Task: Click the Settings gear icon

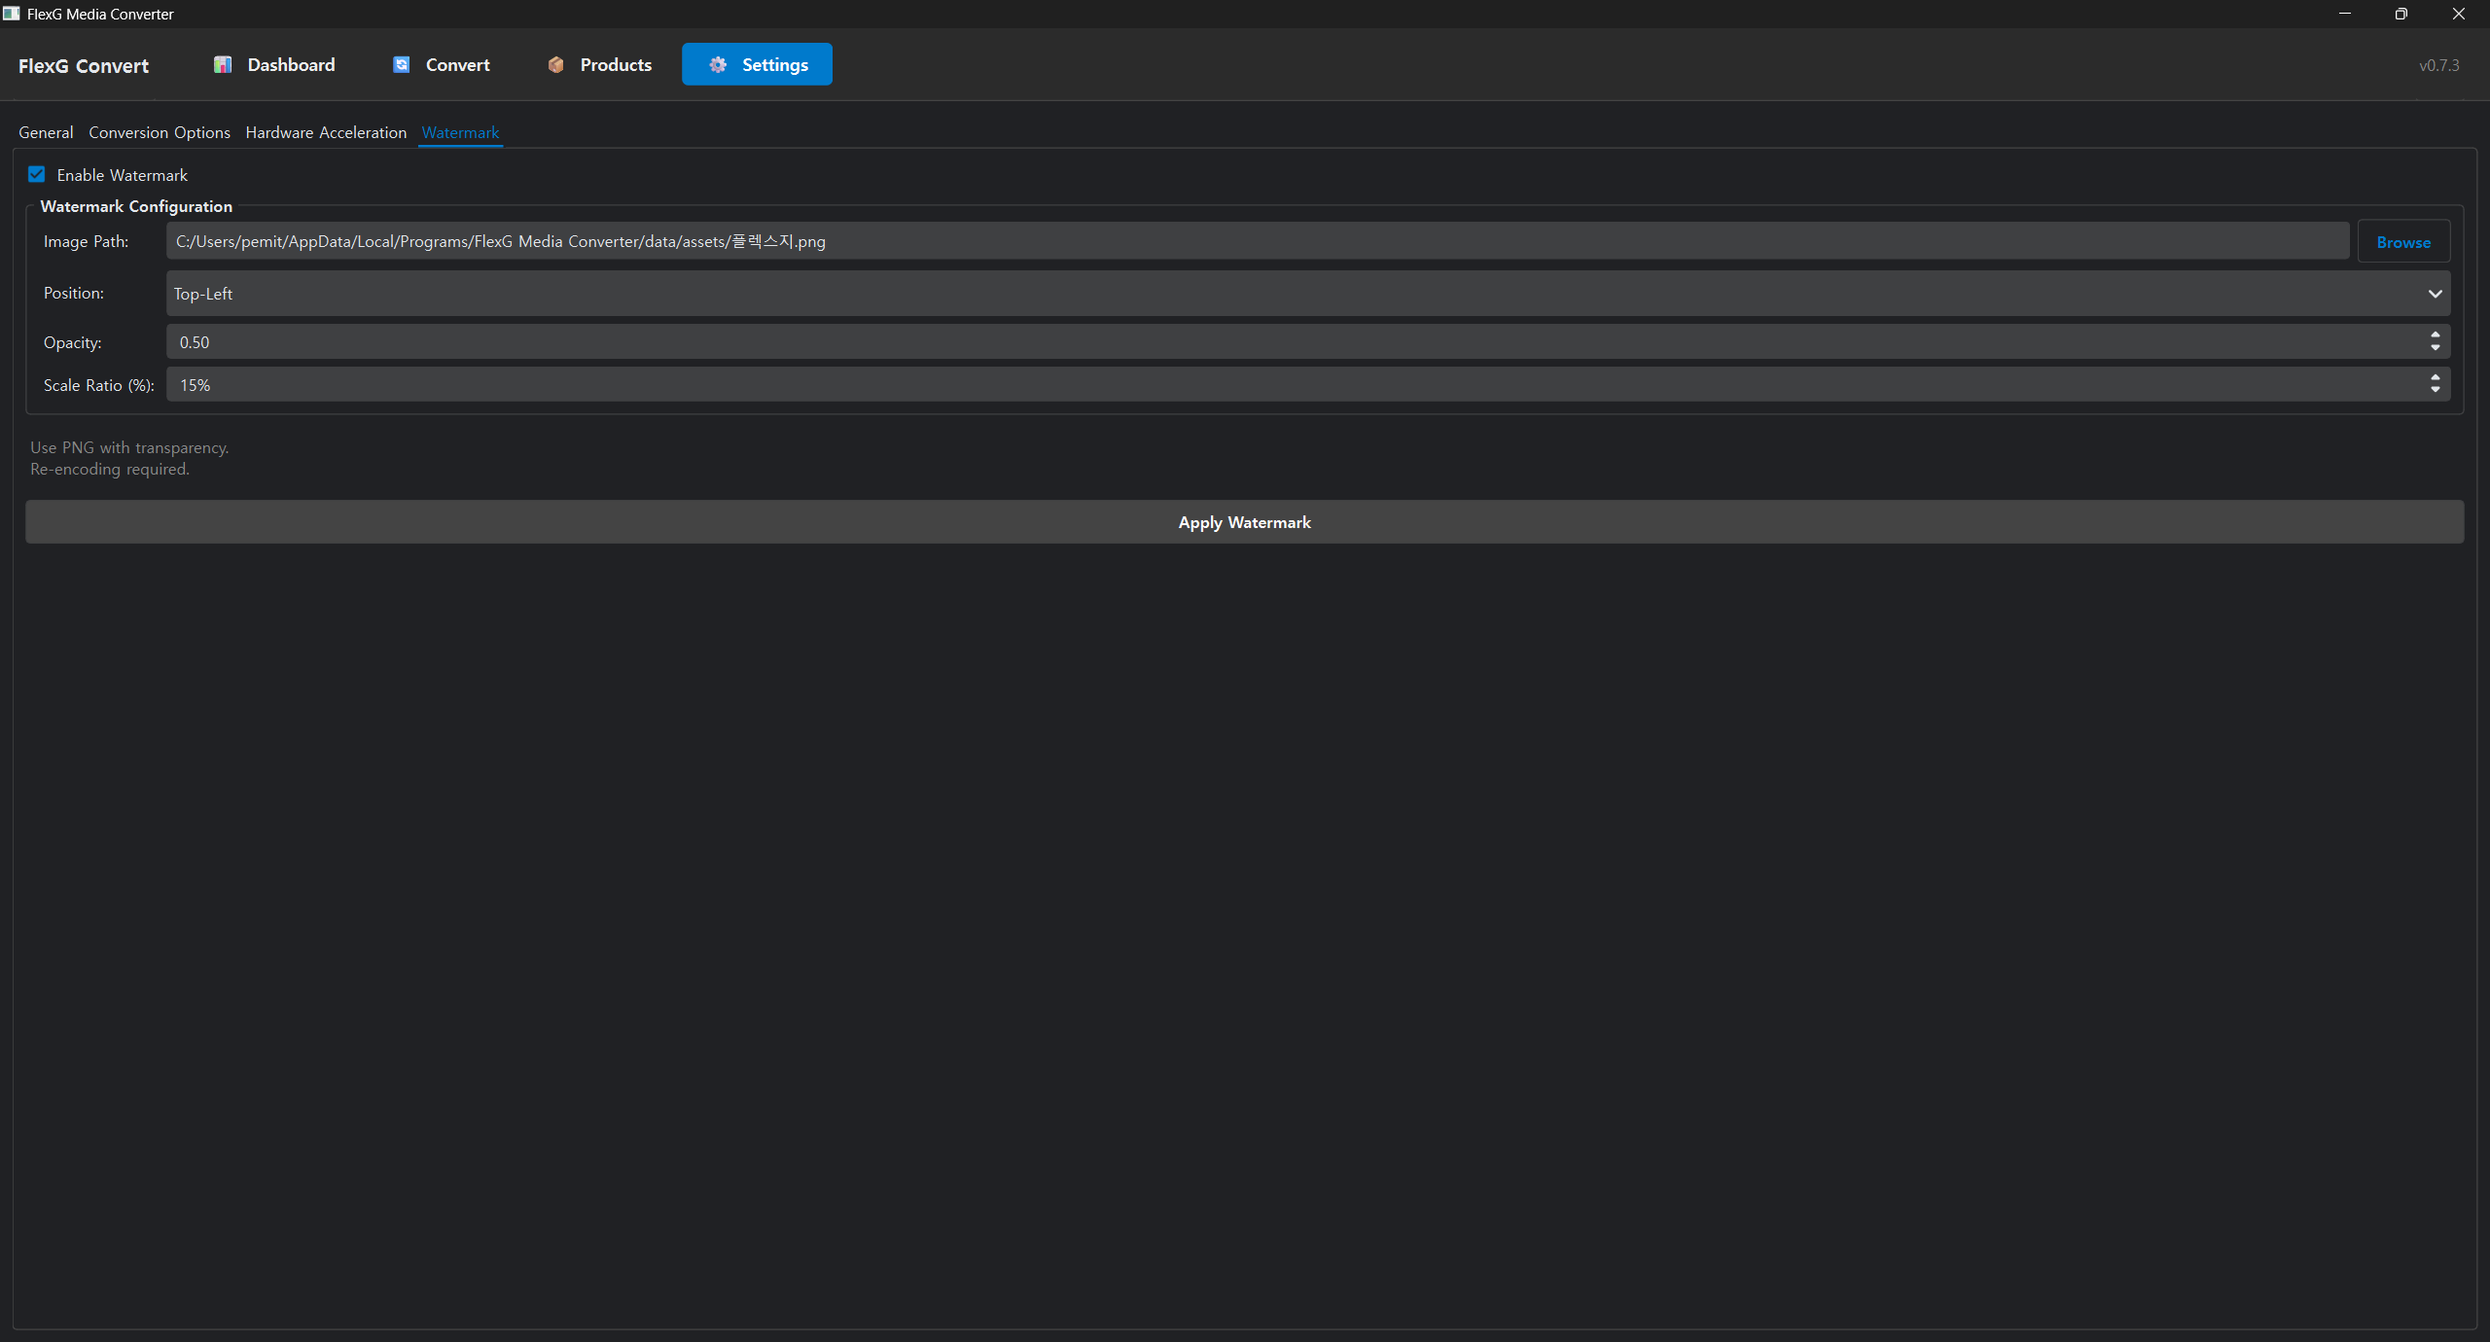Action: (x=718, y=64)
